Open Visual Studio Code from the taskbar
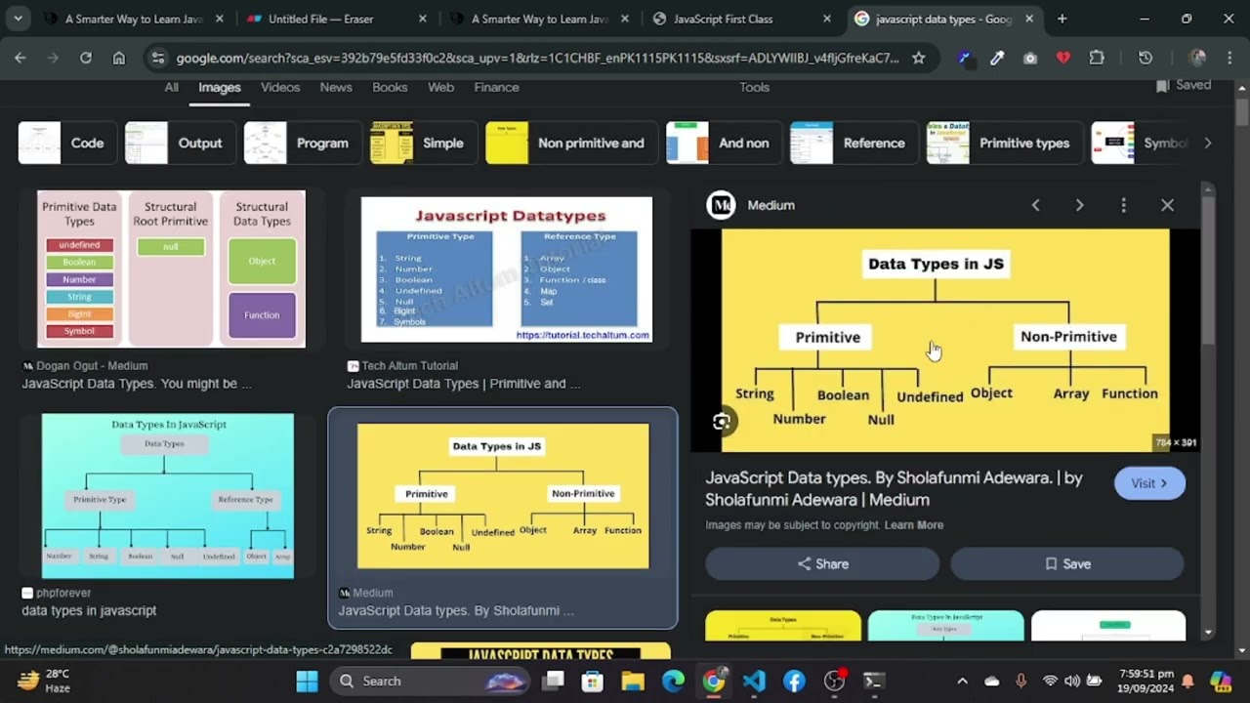Screen dimensions: 1250x703 point(754,681)
